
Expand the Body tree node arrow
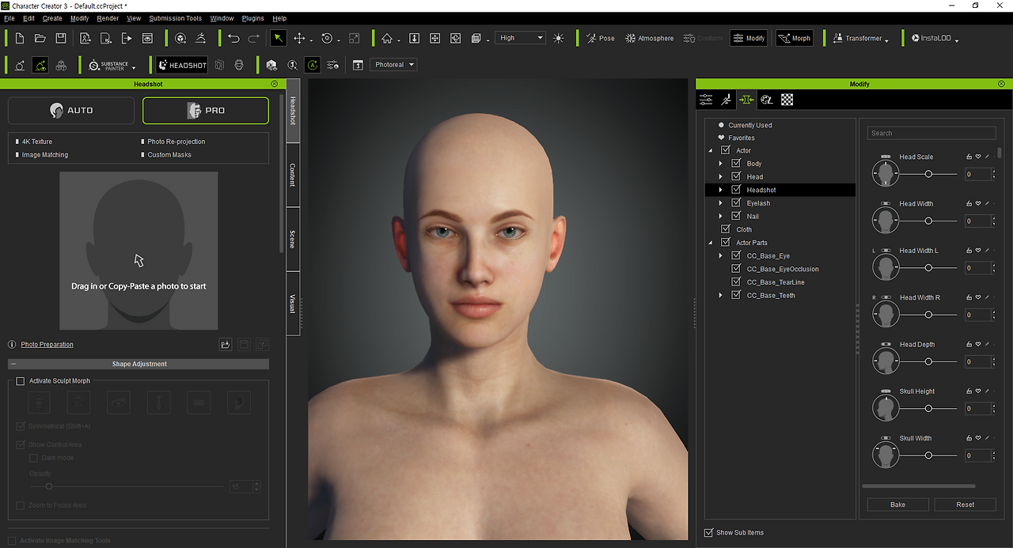pyautogui.click(x=720, y=164)
